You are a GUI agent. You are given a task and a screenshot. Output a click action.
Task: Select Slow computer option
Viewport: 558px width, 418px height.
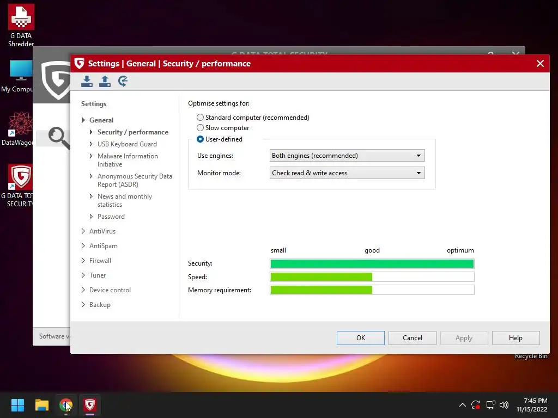click(x=223, y=127)
